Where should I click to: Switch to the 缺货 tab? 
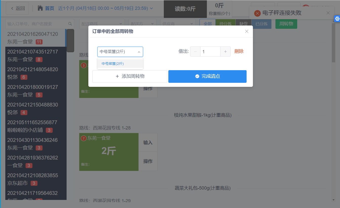243,24
